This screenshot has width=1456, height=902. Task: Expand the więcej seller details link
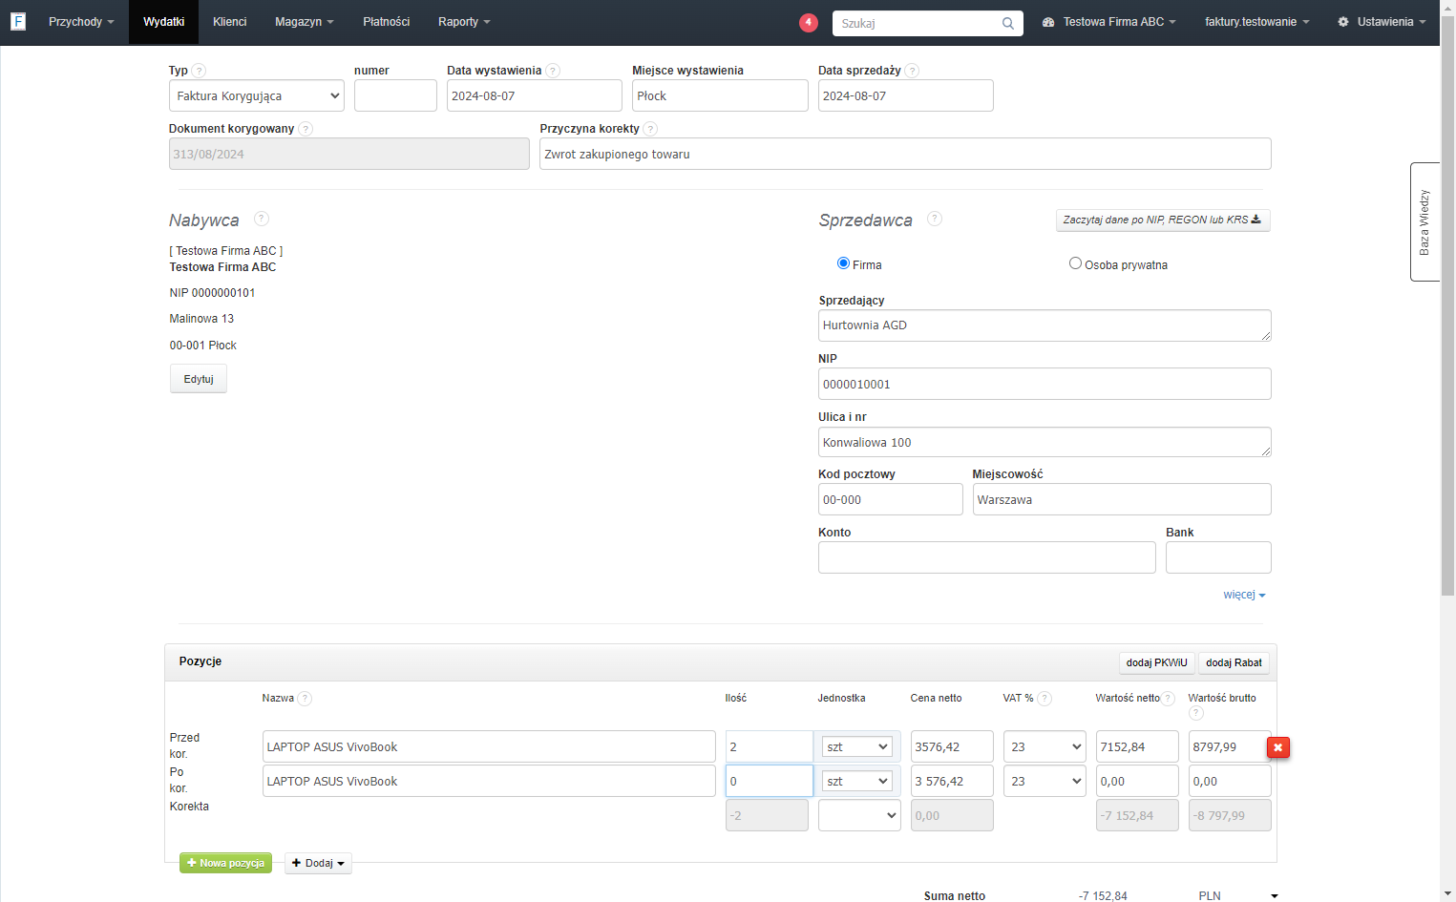1244,595
